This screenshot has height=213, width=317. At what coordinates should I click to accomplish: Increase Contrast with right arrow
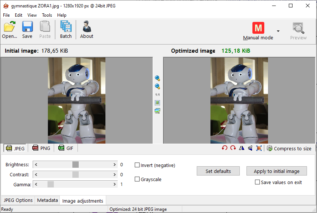coord(114,175)
